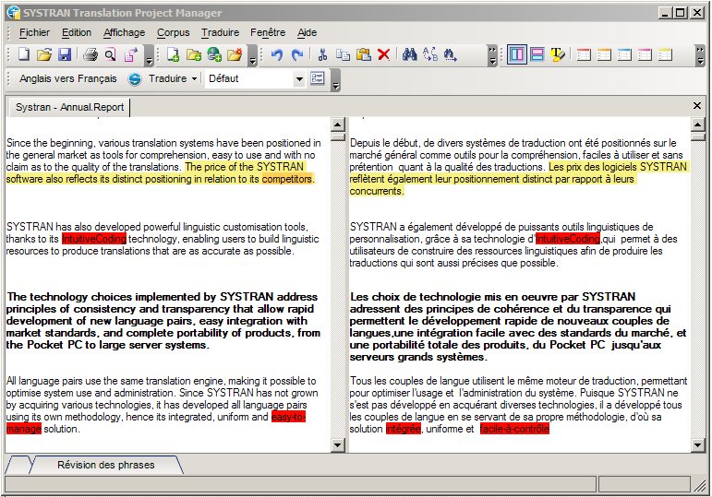
Task: Delete using the red X icon
Action: pos(383,55)
